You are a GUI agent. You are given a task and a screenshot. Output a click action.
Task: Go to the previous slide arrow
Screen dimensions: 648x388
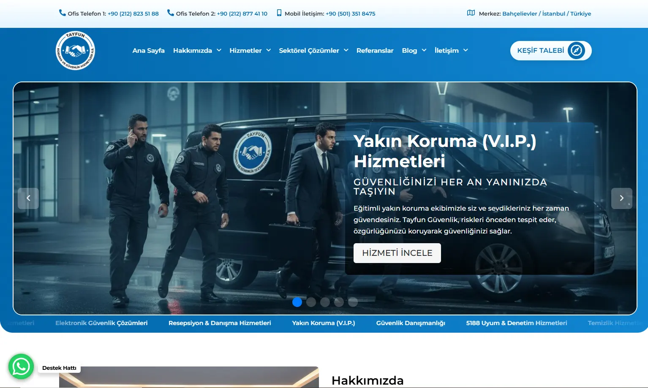[28, 198]
